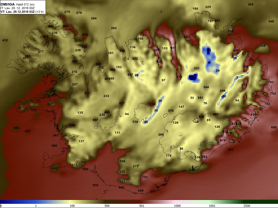Click the legend label '2500'
The height and width of the screenshot is (208, 278).
point(247,206)
